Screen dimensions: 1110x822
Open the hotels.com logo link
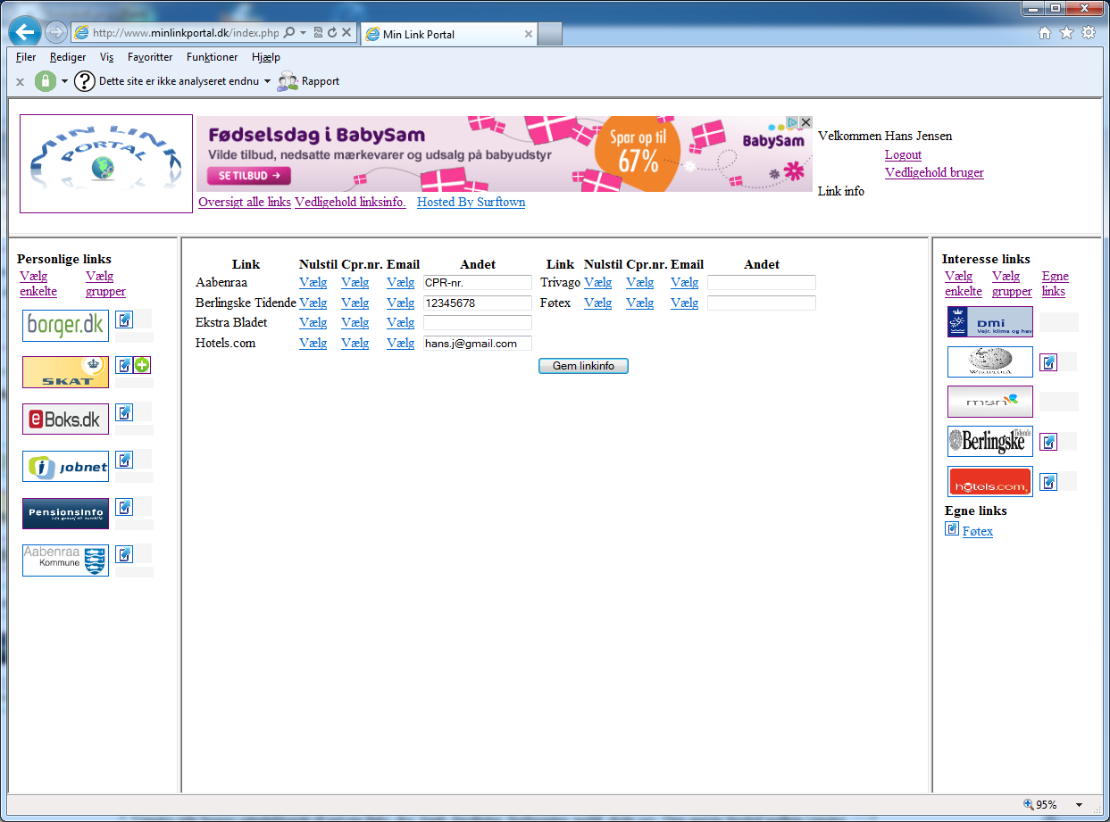click(989, 481)
